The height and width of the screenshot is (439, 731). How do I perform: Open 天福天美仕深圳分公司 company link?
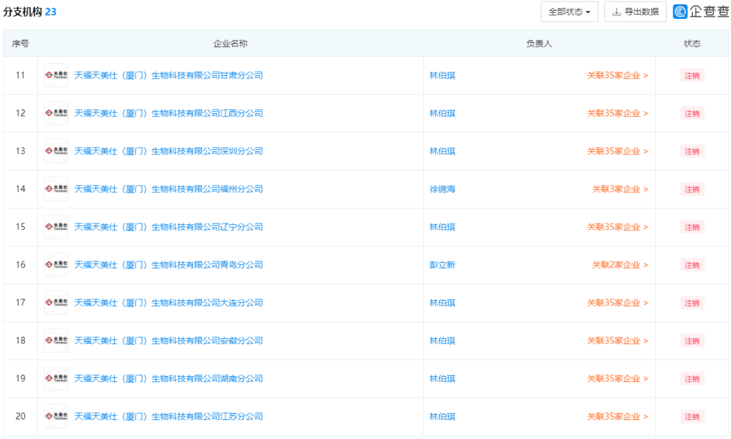pyautogui.click(x=169, y=150)
